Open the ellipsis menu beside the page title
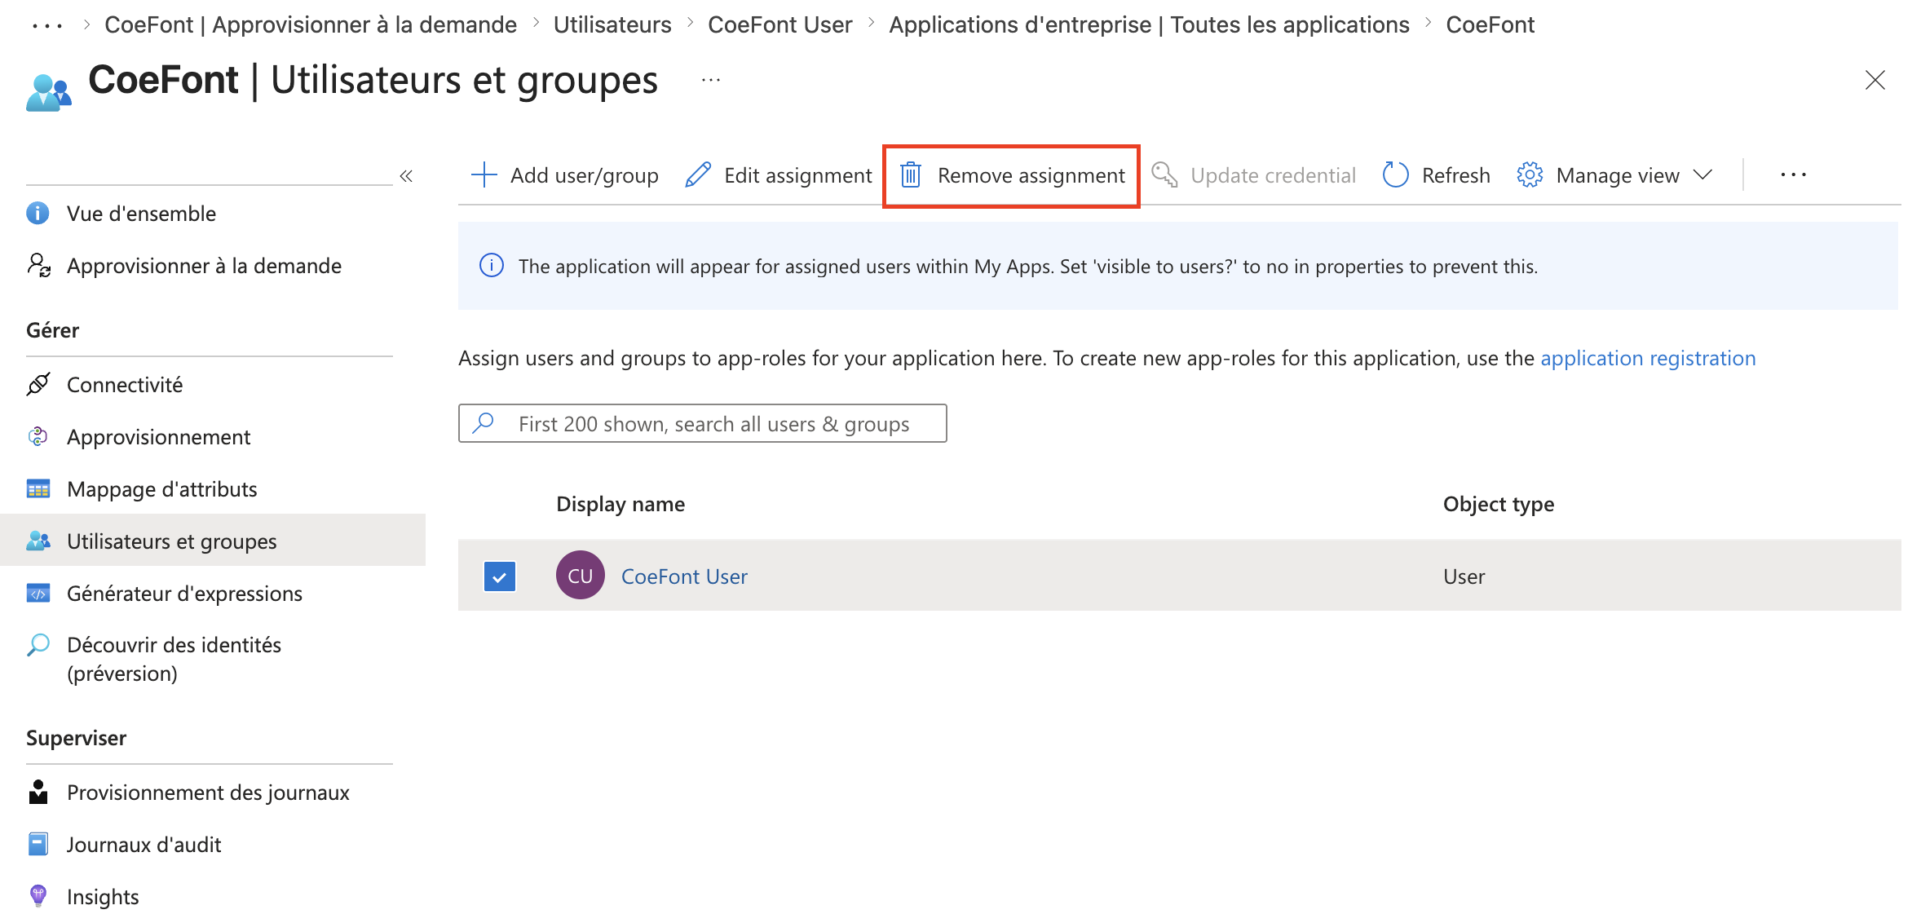 click(x=711, y=80)
